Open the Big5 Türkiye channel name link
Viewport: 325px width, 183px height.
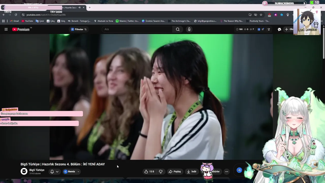pyautogui.click(x=37, y=170)
